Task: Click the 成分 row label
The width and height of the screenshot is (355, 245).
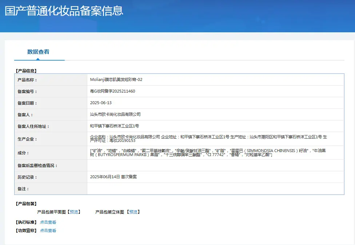Action: point(23,153)
